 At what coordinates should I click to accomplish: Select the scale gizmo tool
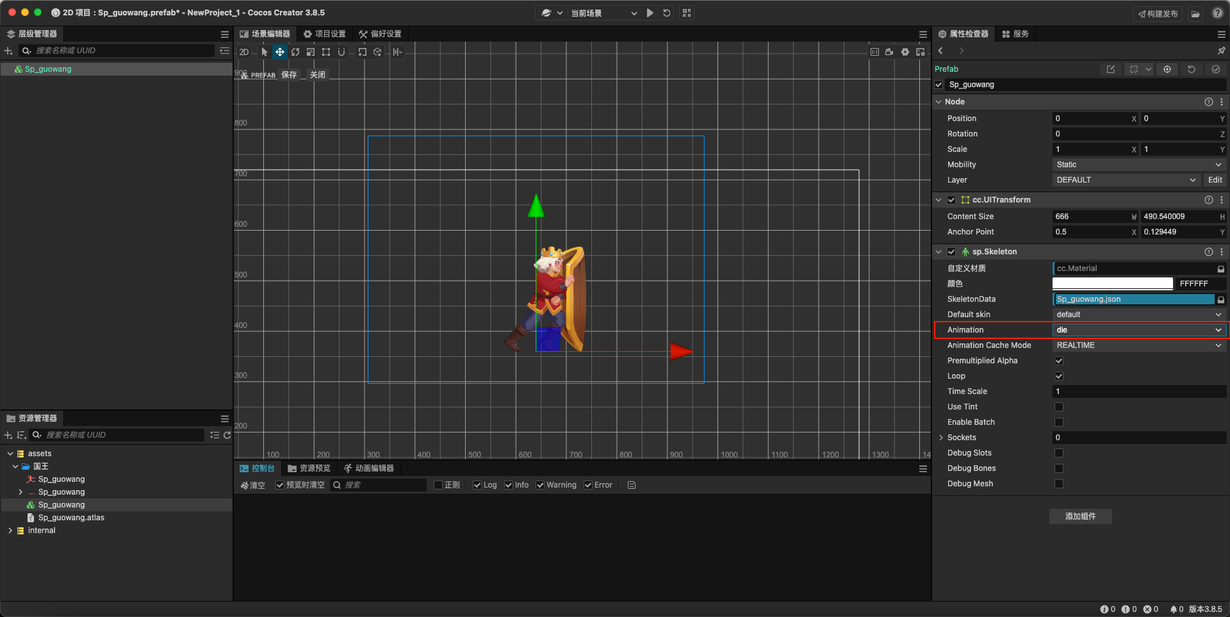click(x=311, y=52)
